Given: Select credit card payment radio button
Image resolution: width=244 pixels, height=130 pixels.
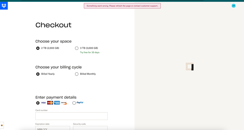Looking at the screenshot, I should (38, 103).
